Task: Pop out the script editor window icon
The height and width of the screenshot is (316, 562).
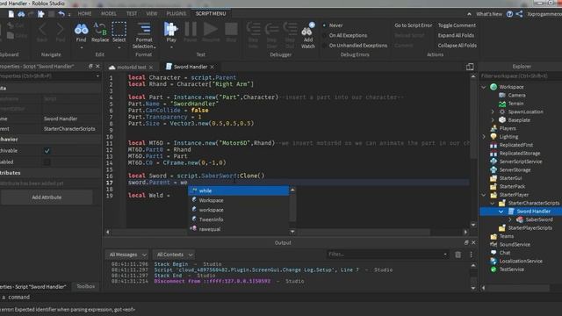Action: [x=470, y=67]
